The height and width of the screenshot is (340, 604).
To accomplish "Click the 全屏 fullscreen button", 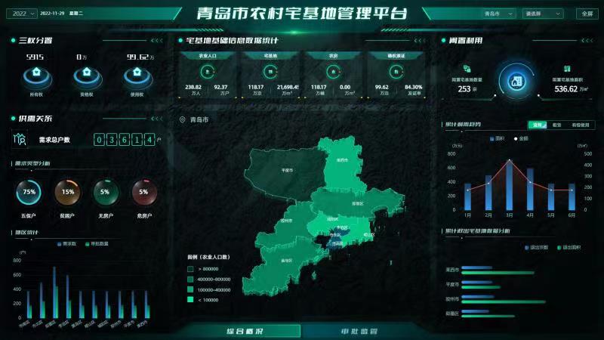I will [x=586, y=14].
